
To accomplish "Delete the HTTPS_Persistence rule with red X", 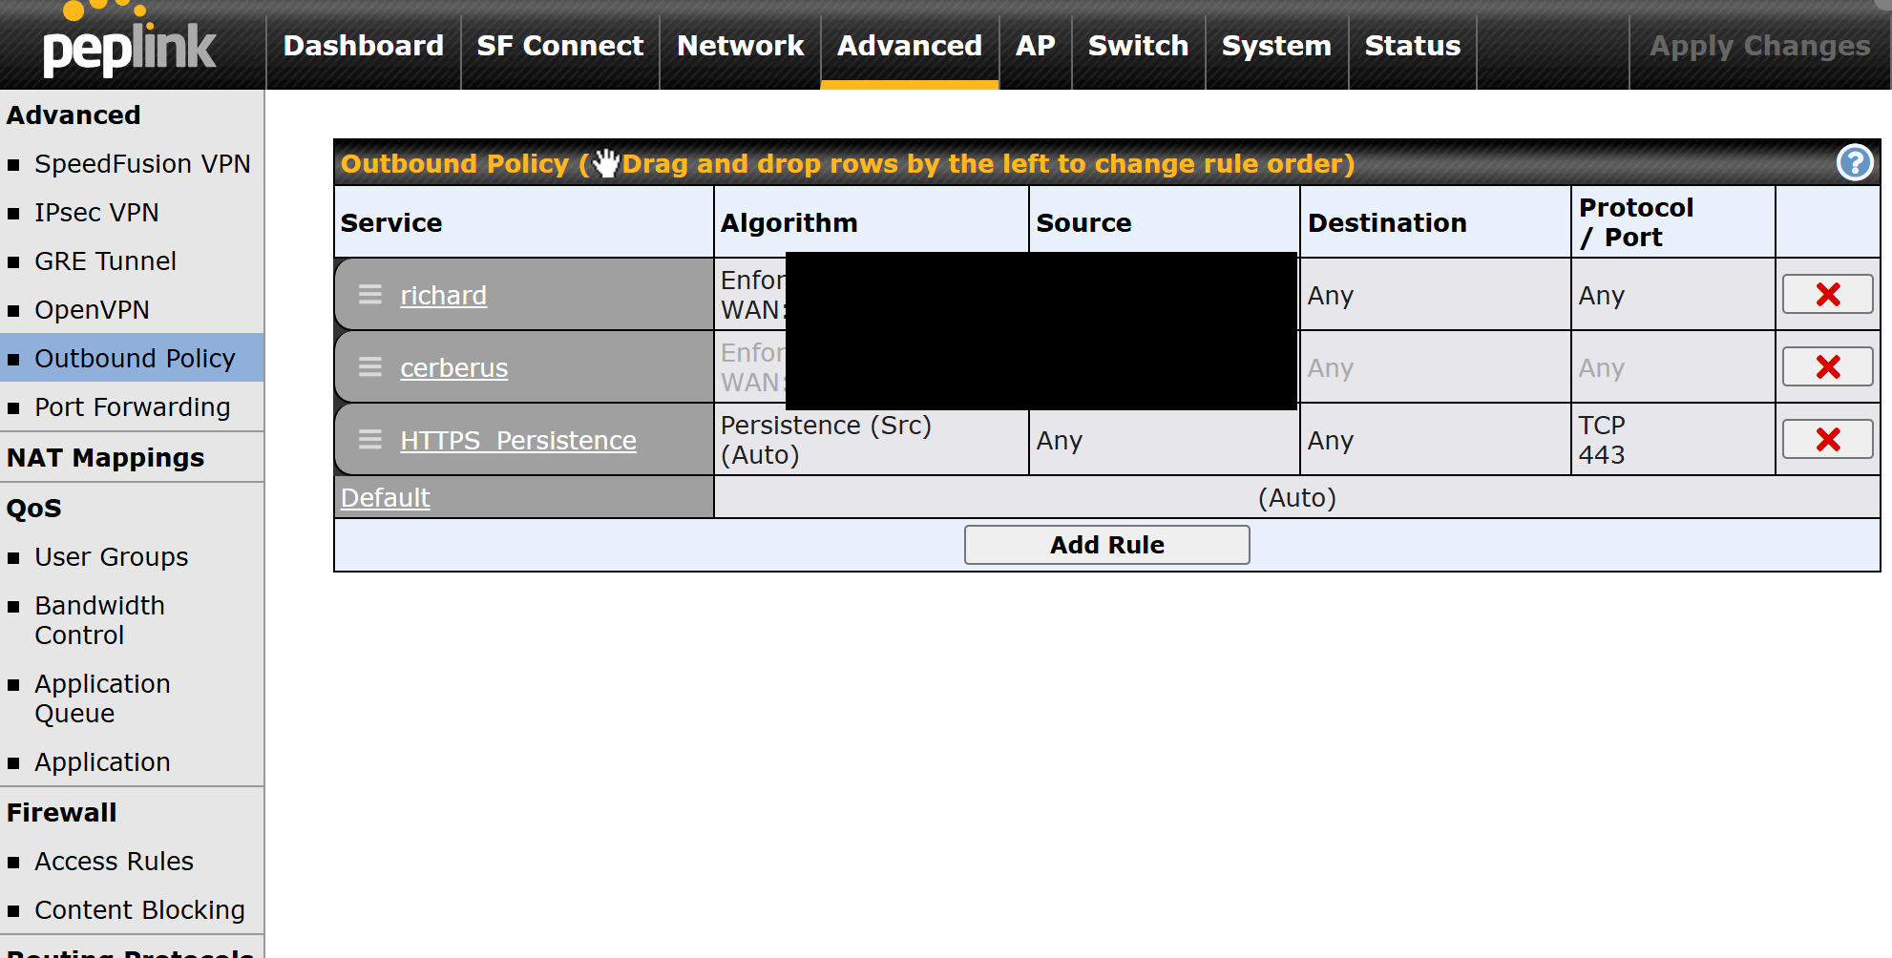I will coord(1827,440).
